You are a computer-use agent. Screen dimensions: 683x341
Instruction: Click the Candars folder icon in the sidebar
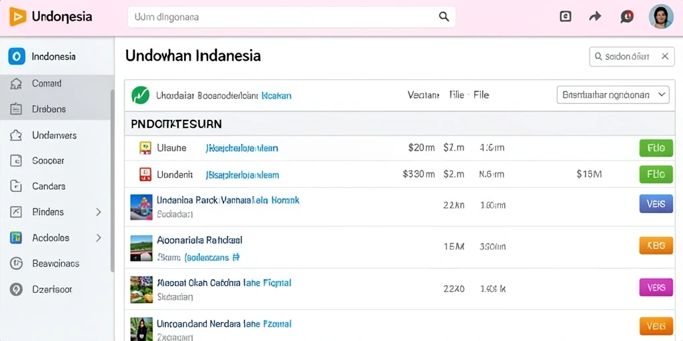(x=16, y=186)
